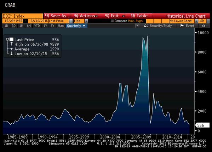Click the start date field 03/29/1985
This screenshot has height=152, width=212.
(x=13, y=21)
